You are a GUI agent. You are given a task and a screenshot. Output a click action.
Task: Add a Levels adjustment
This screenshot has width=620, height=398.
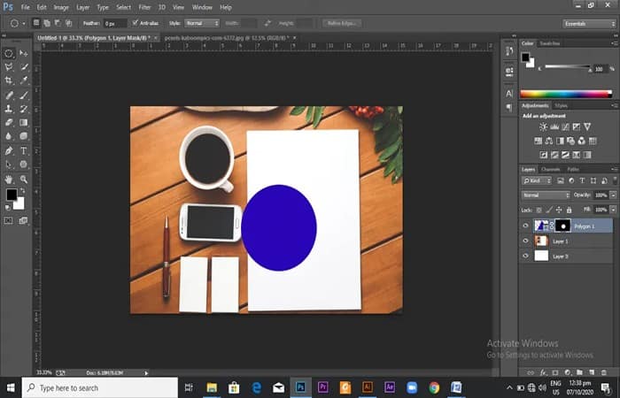click(x=554, y=126)
